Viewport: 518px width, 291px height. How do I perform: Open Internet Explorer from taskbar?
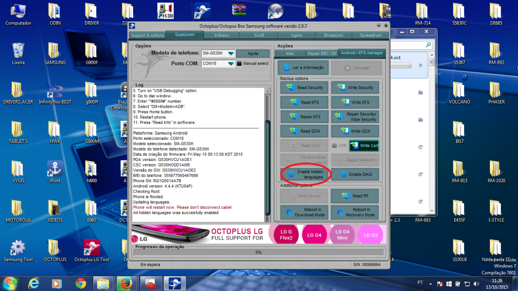[x=34, y=284]
